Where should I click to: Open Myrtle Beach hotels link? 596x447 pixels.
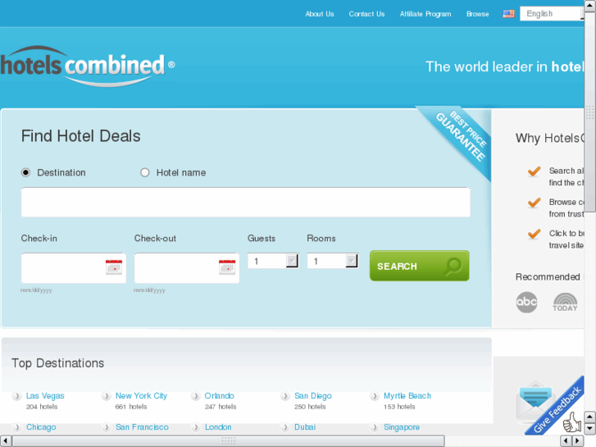(x=407, y=395)
